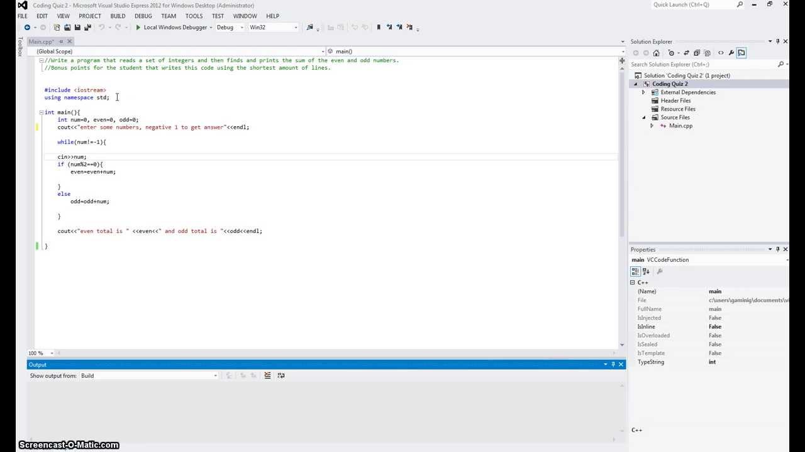Screen dimensions: 805x452
Task: Click the TypeString property row
Action: click(709, 362)
